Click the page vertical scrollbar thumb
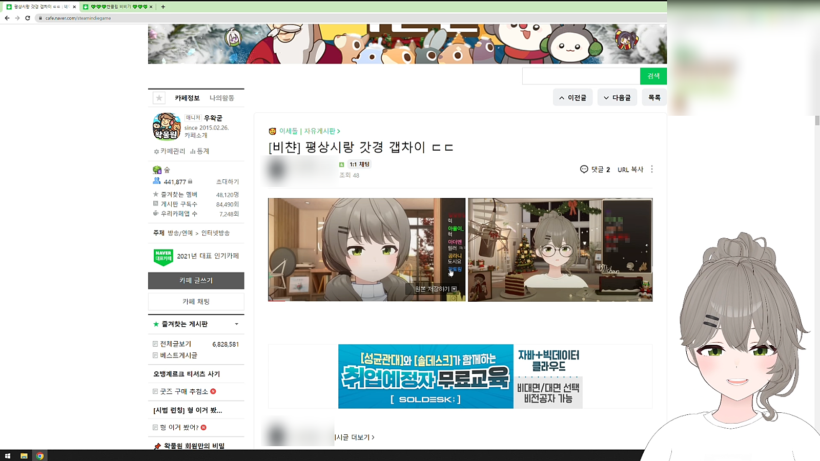 pos(817,121)
